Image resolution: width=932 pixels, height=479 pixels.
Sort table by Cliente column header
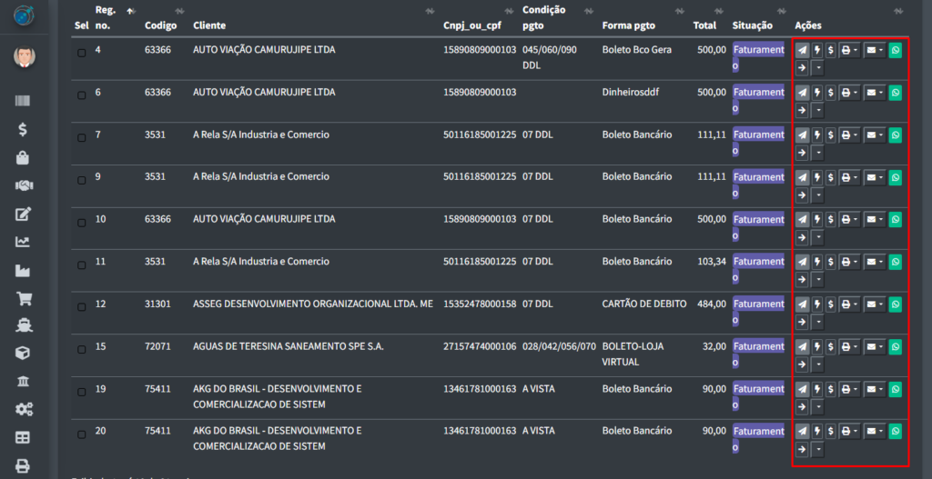tap(209, 25)
